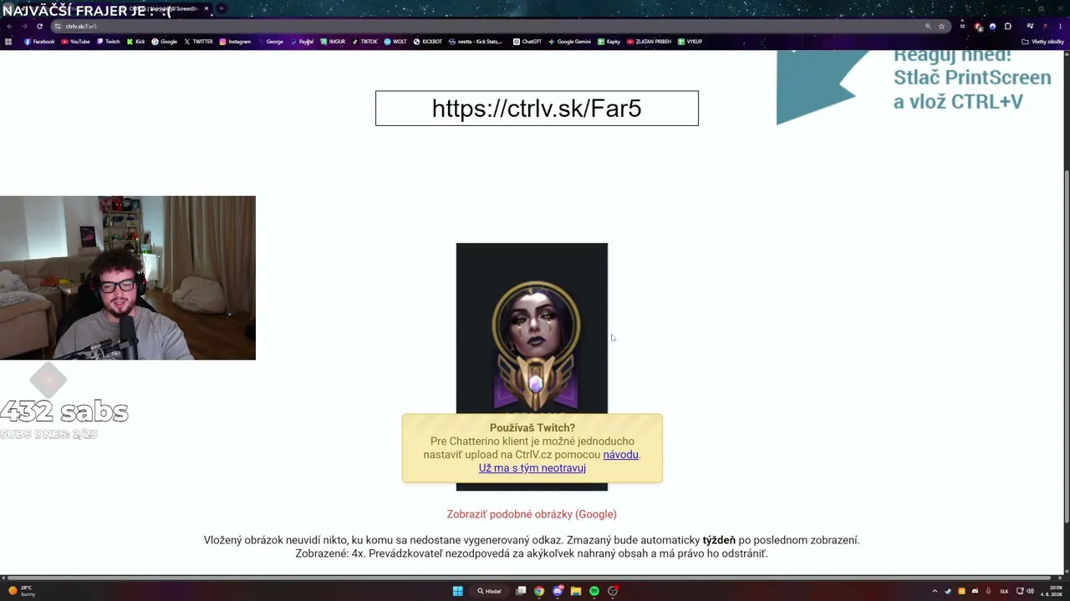Open the Kick bookmark
Viewport: 1070px width, 601px height.
135,42
